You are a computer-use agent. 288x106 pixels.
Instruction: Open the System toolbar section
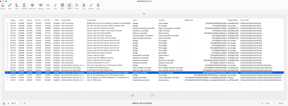[3, 6]
